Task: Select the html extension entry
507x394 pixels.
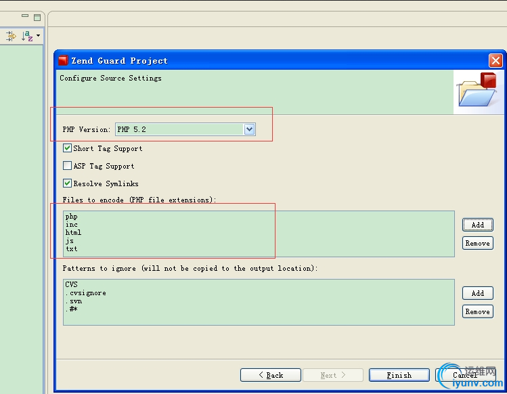Action: (x=73, y=233)
